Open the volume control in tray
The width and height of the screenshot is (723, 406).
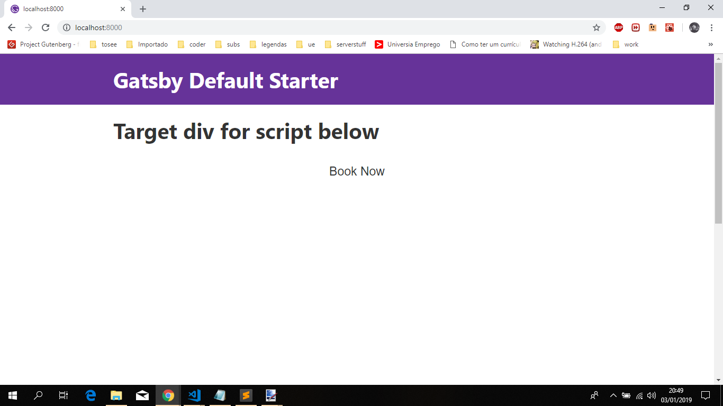(652, 395)
